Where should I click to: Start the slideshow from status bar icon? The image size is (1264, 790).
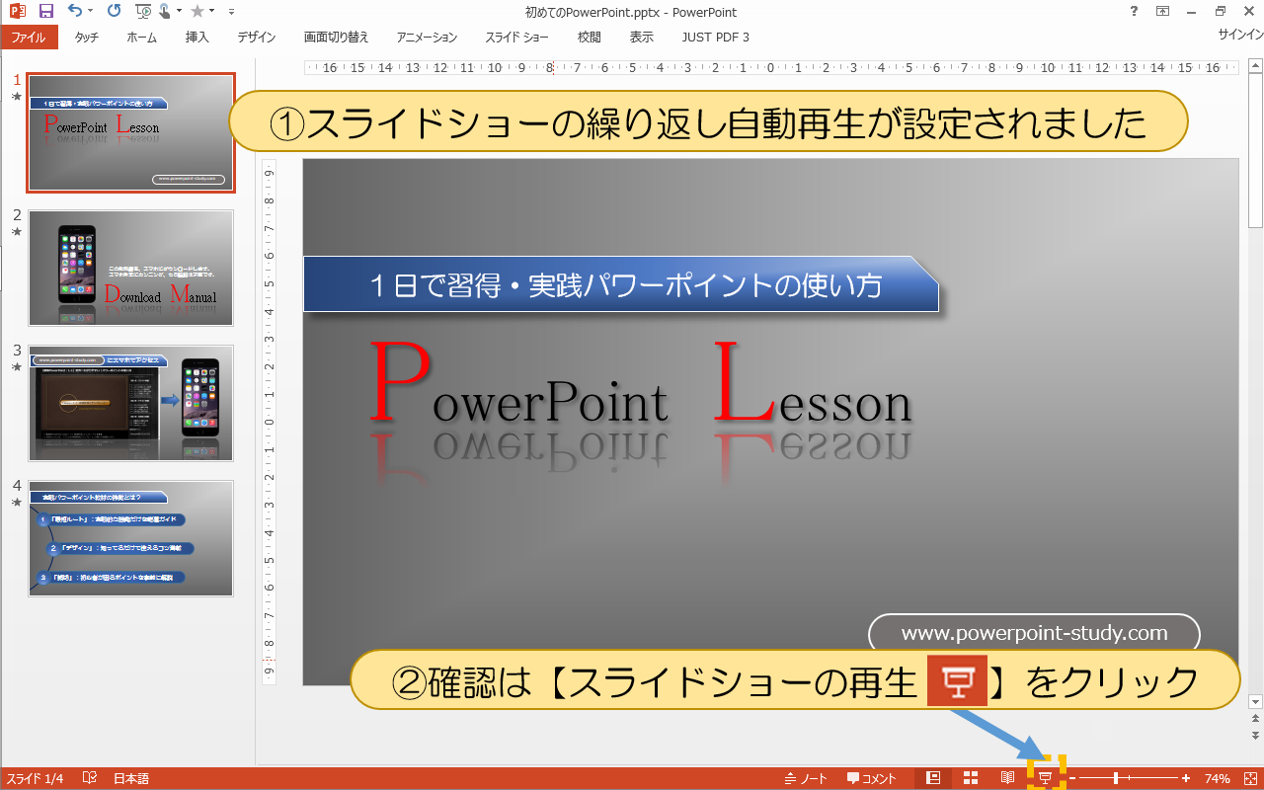tap(1046, 778)
